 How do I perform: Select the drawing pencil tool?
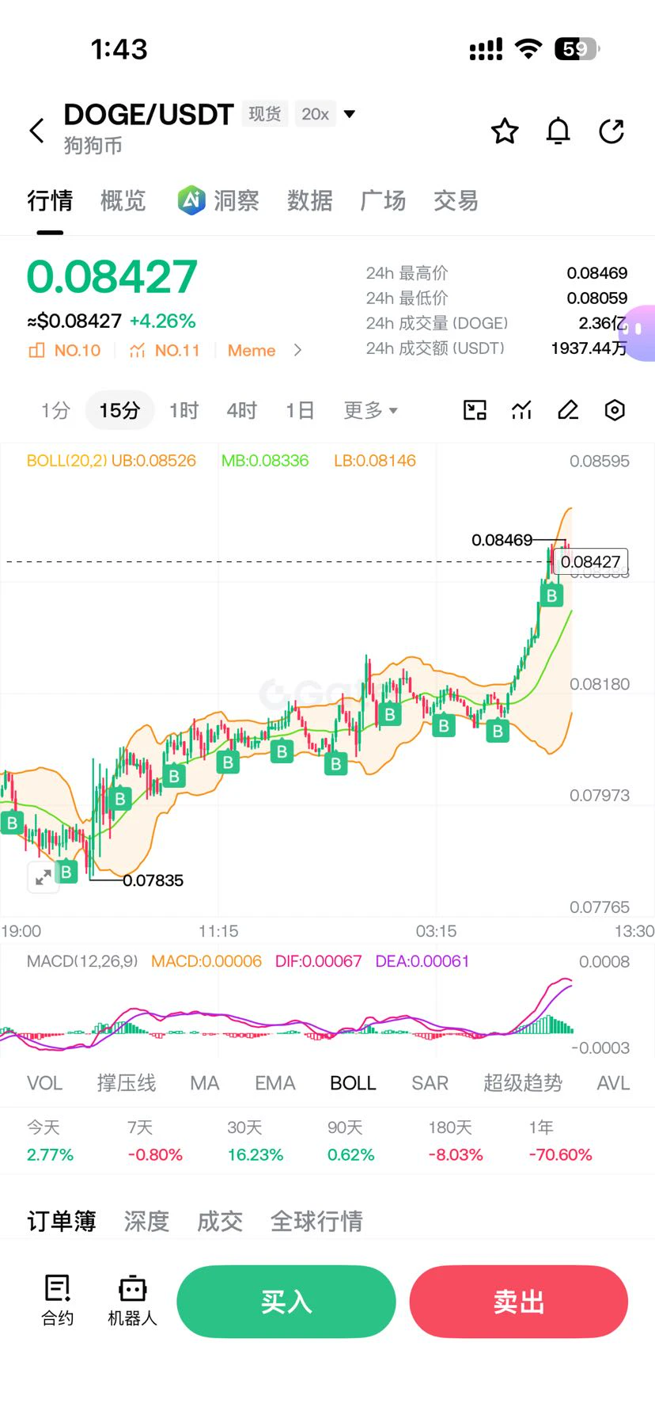(568, 410)
